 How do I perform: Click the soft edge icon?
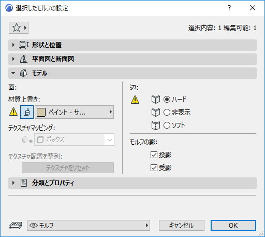(x=156, y=126)
